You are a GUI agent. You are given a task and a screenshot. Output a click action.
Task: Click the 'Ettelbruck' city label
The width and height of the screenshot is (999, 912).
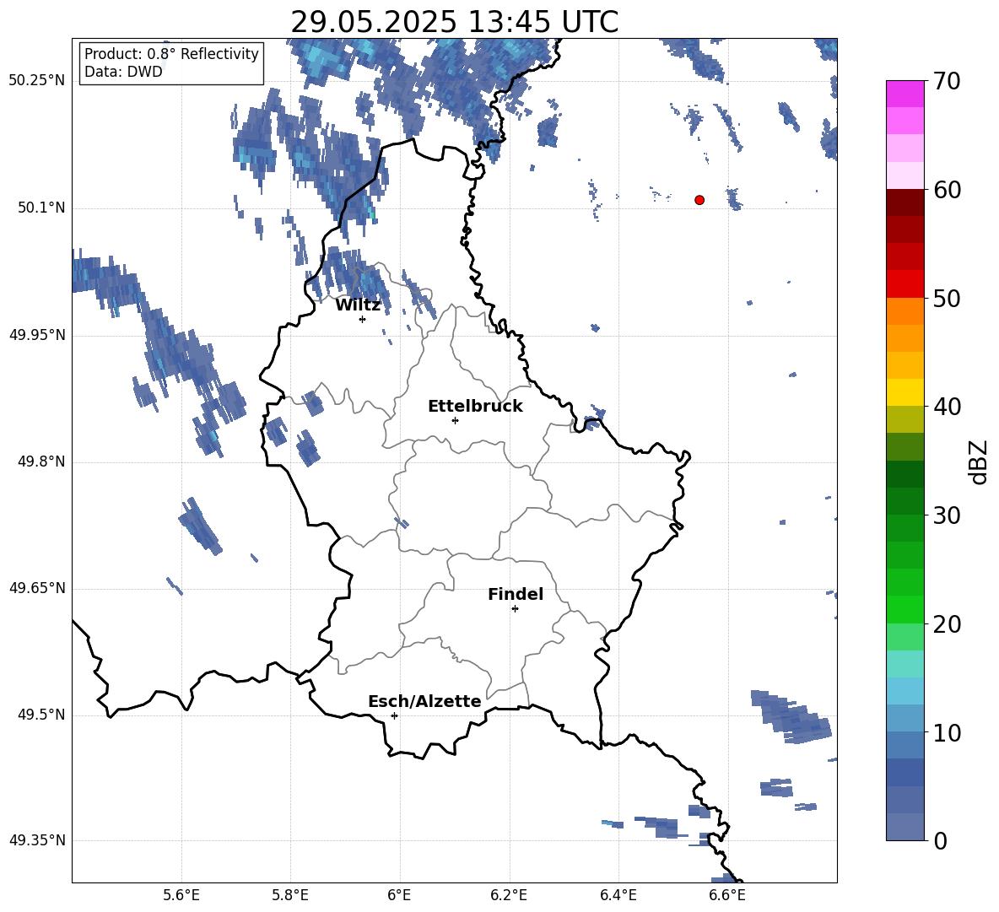(475, 407)
